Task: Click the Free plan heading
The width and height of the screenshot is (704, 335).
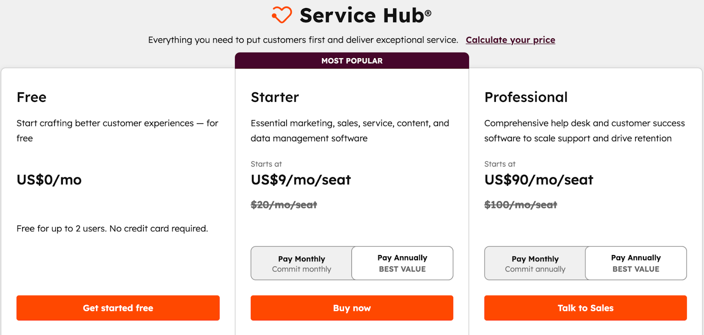Action: pos(31,97)
